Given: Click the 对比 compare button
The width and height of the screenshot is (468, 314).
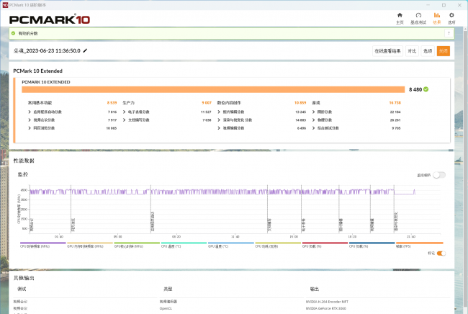Looking at the screenshot, I should pyautogui.click(x=412, y=51).
